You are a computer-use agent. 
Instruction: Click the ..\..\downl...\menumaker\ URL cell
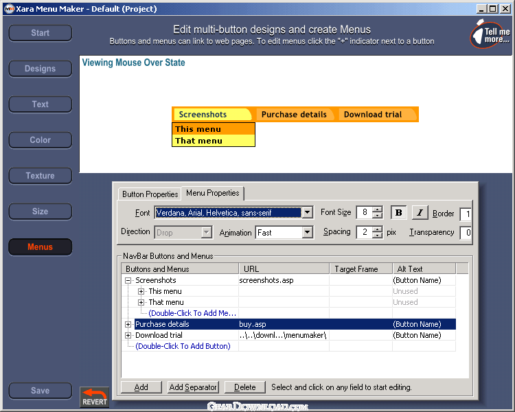[x=284, y=335]
